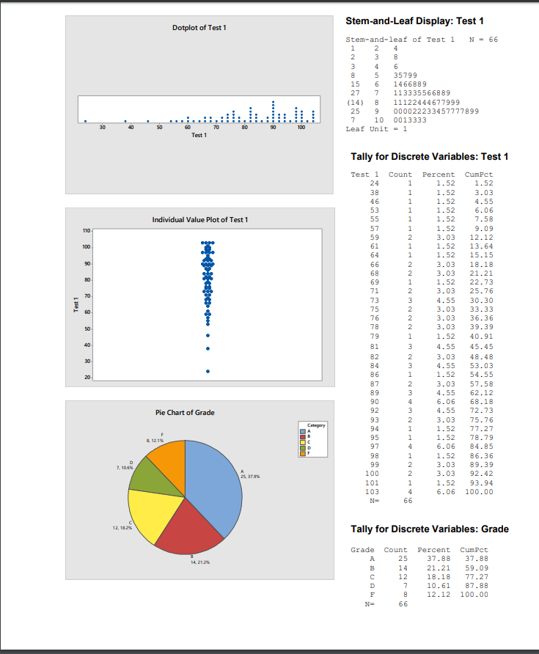Click cumulative percent '53.03' in the tally
This screenshot has width=539, height=654.
tap(481, 366)
